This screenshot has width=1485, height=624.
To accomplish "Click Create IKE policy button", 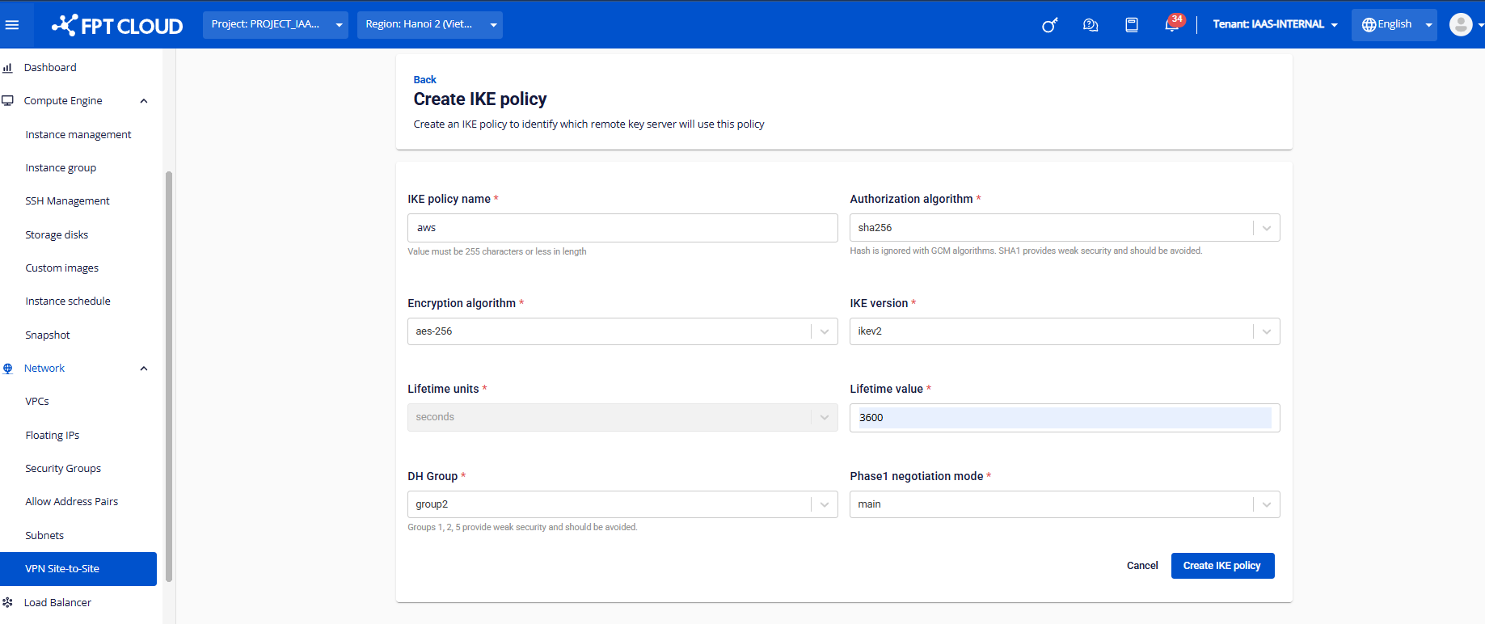I will pyautogui.click(x=1222, y=566).
